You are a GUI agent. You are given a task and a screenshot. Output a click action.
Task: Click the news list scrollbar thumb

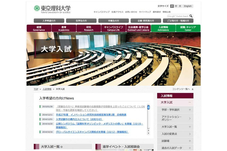pyautogui.click(x=148, y=107)
